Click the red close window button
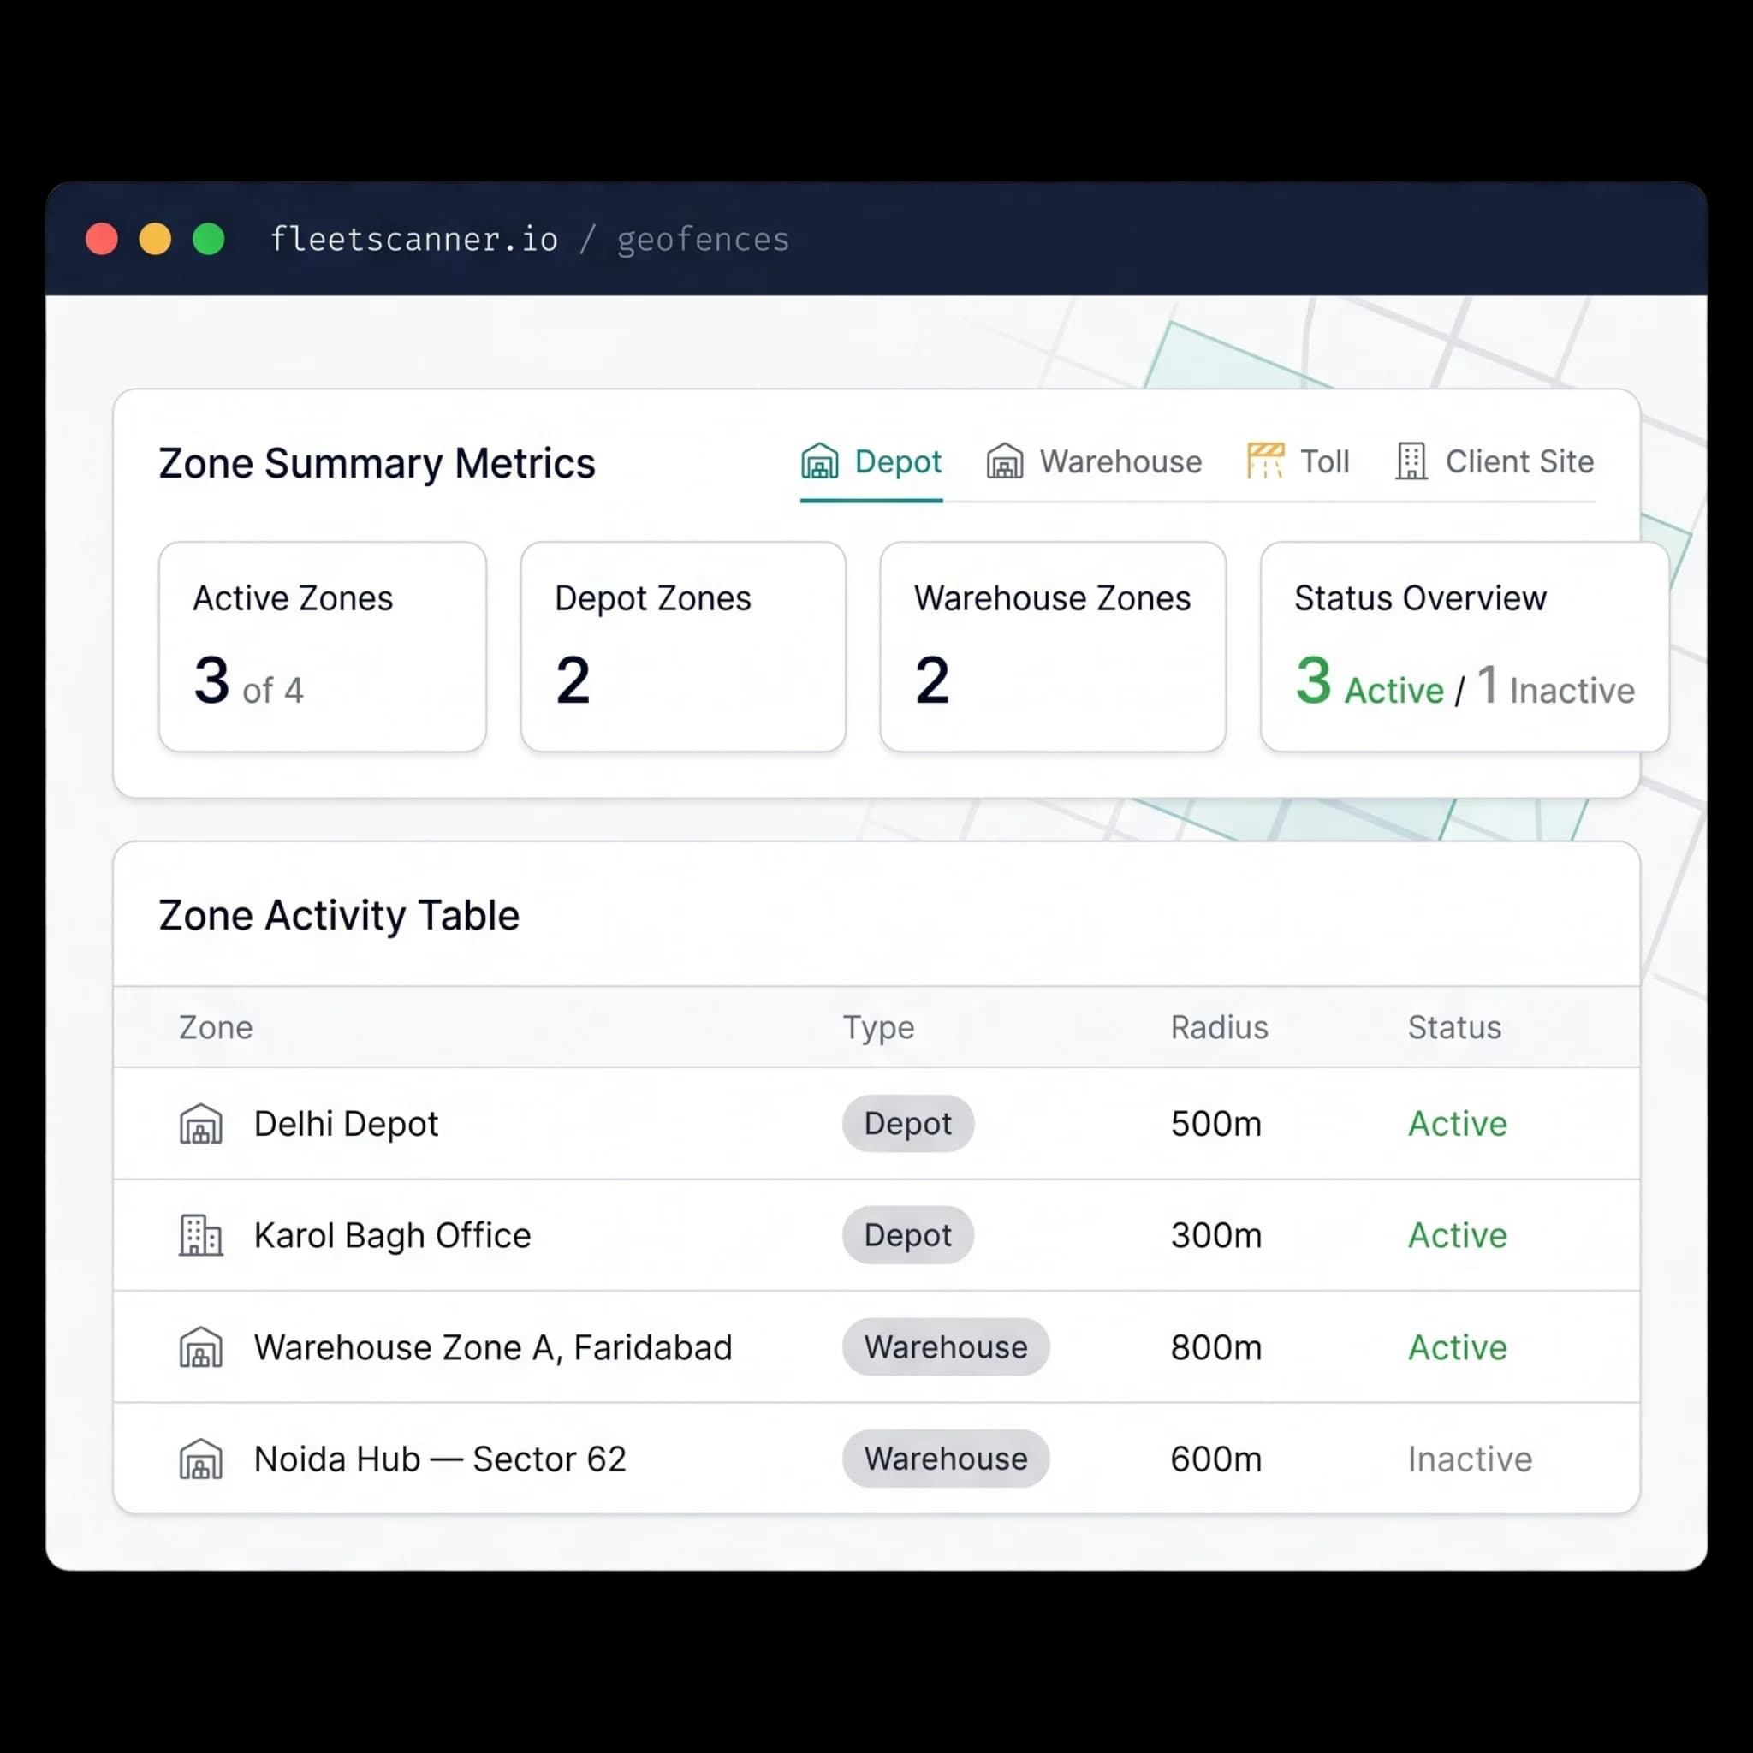 102,239
